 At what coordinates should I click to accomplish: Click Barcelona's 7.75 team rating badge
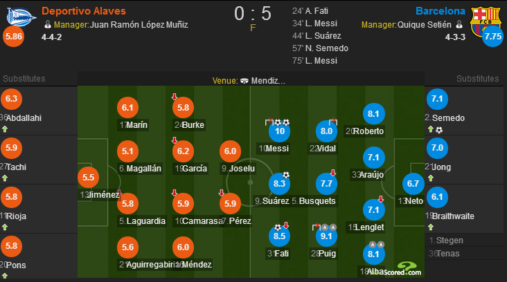pyautogui.click(x=492, y=36)
